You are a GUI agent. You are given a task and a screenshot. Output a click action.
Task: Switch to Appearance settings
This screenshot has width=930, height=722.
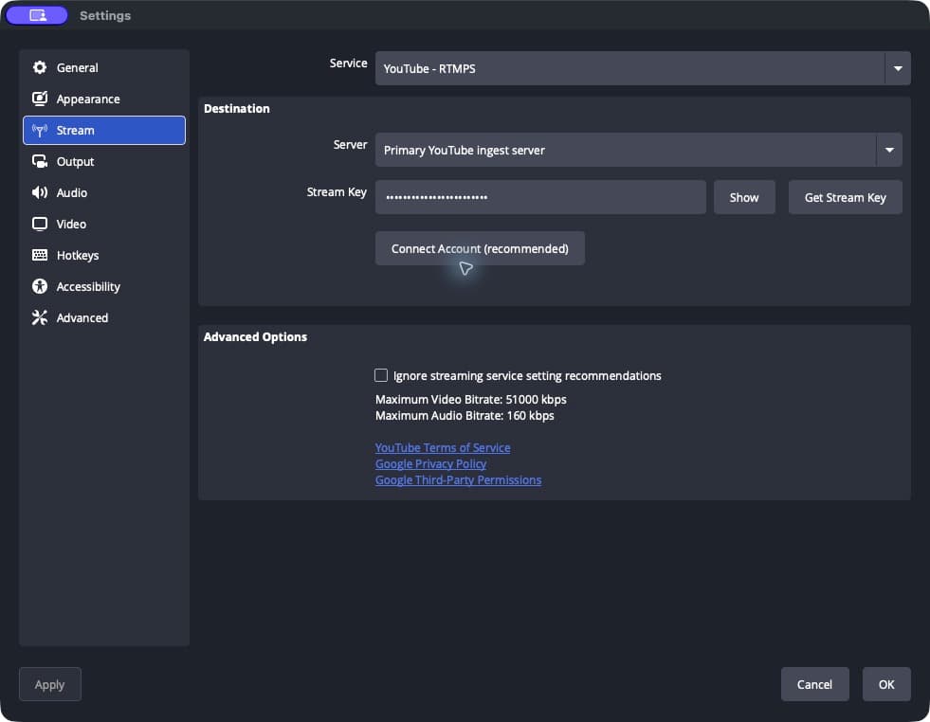[x=103, y=99]
